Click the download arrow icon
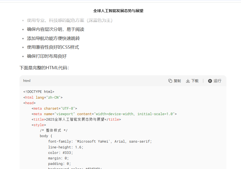Viewport: 241px width, 169px height. (x=188, y=81)
